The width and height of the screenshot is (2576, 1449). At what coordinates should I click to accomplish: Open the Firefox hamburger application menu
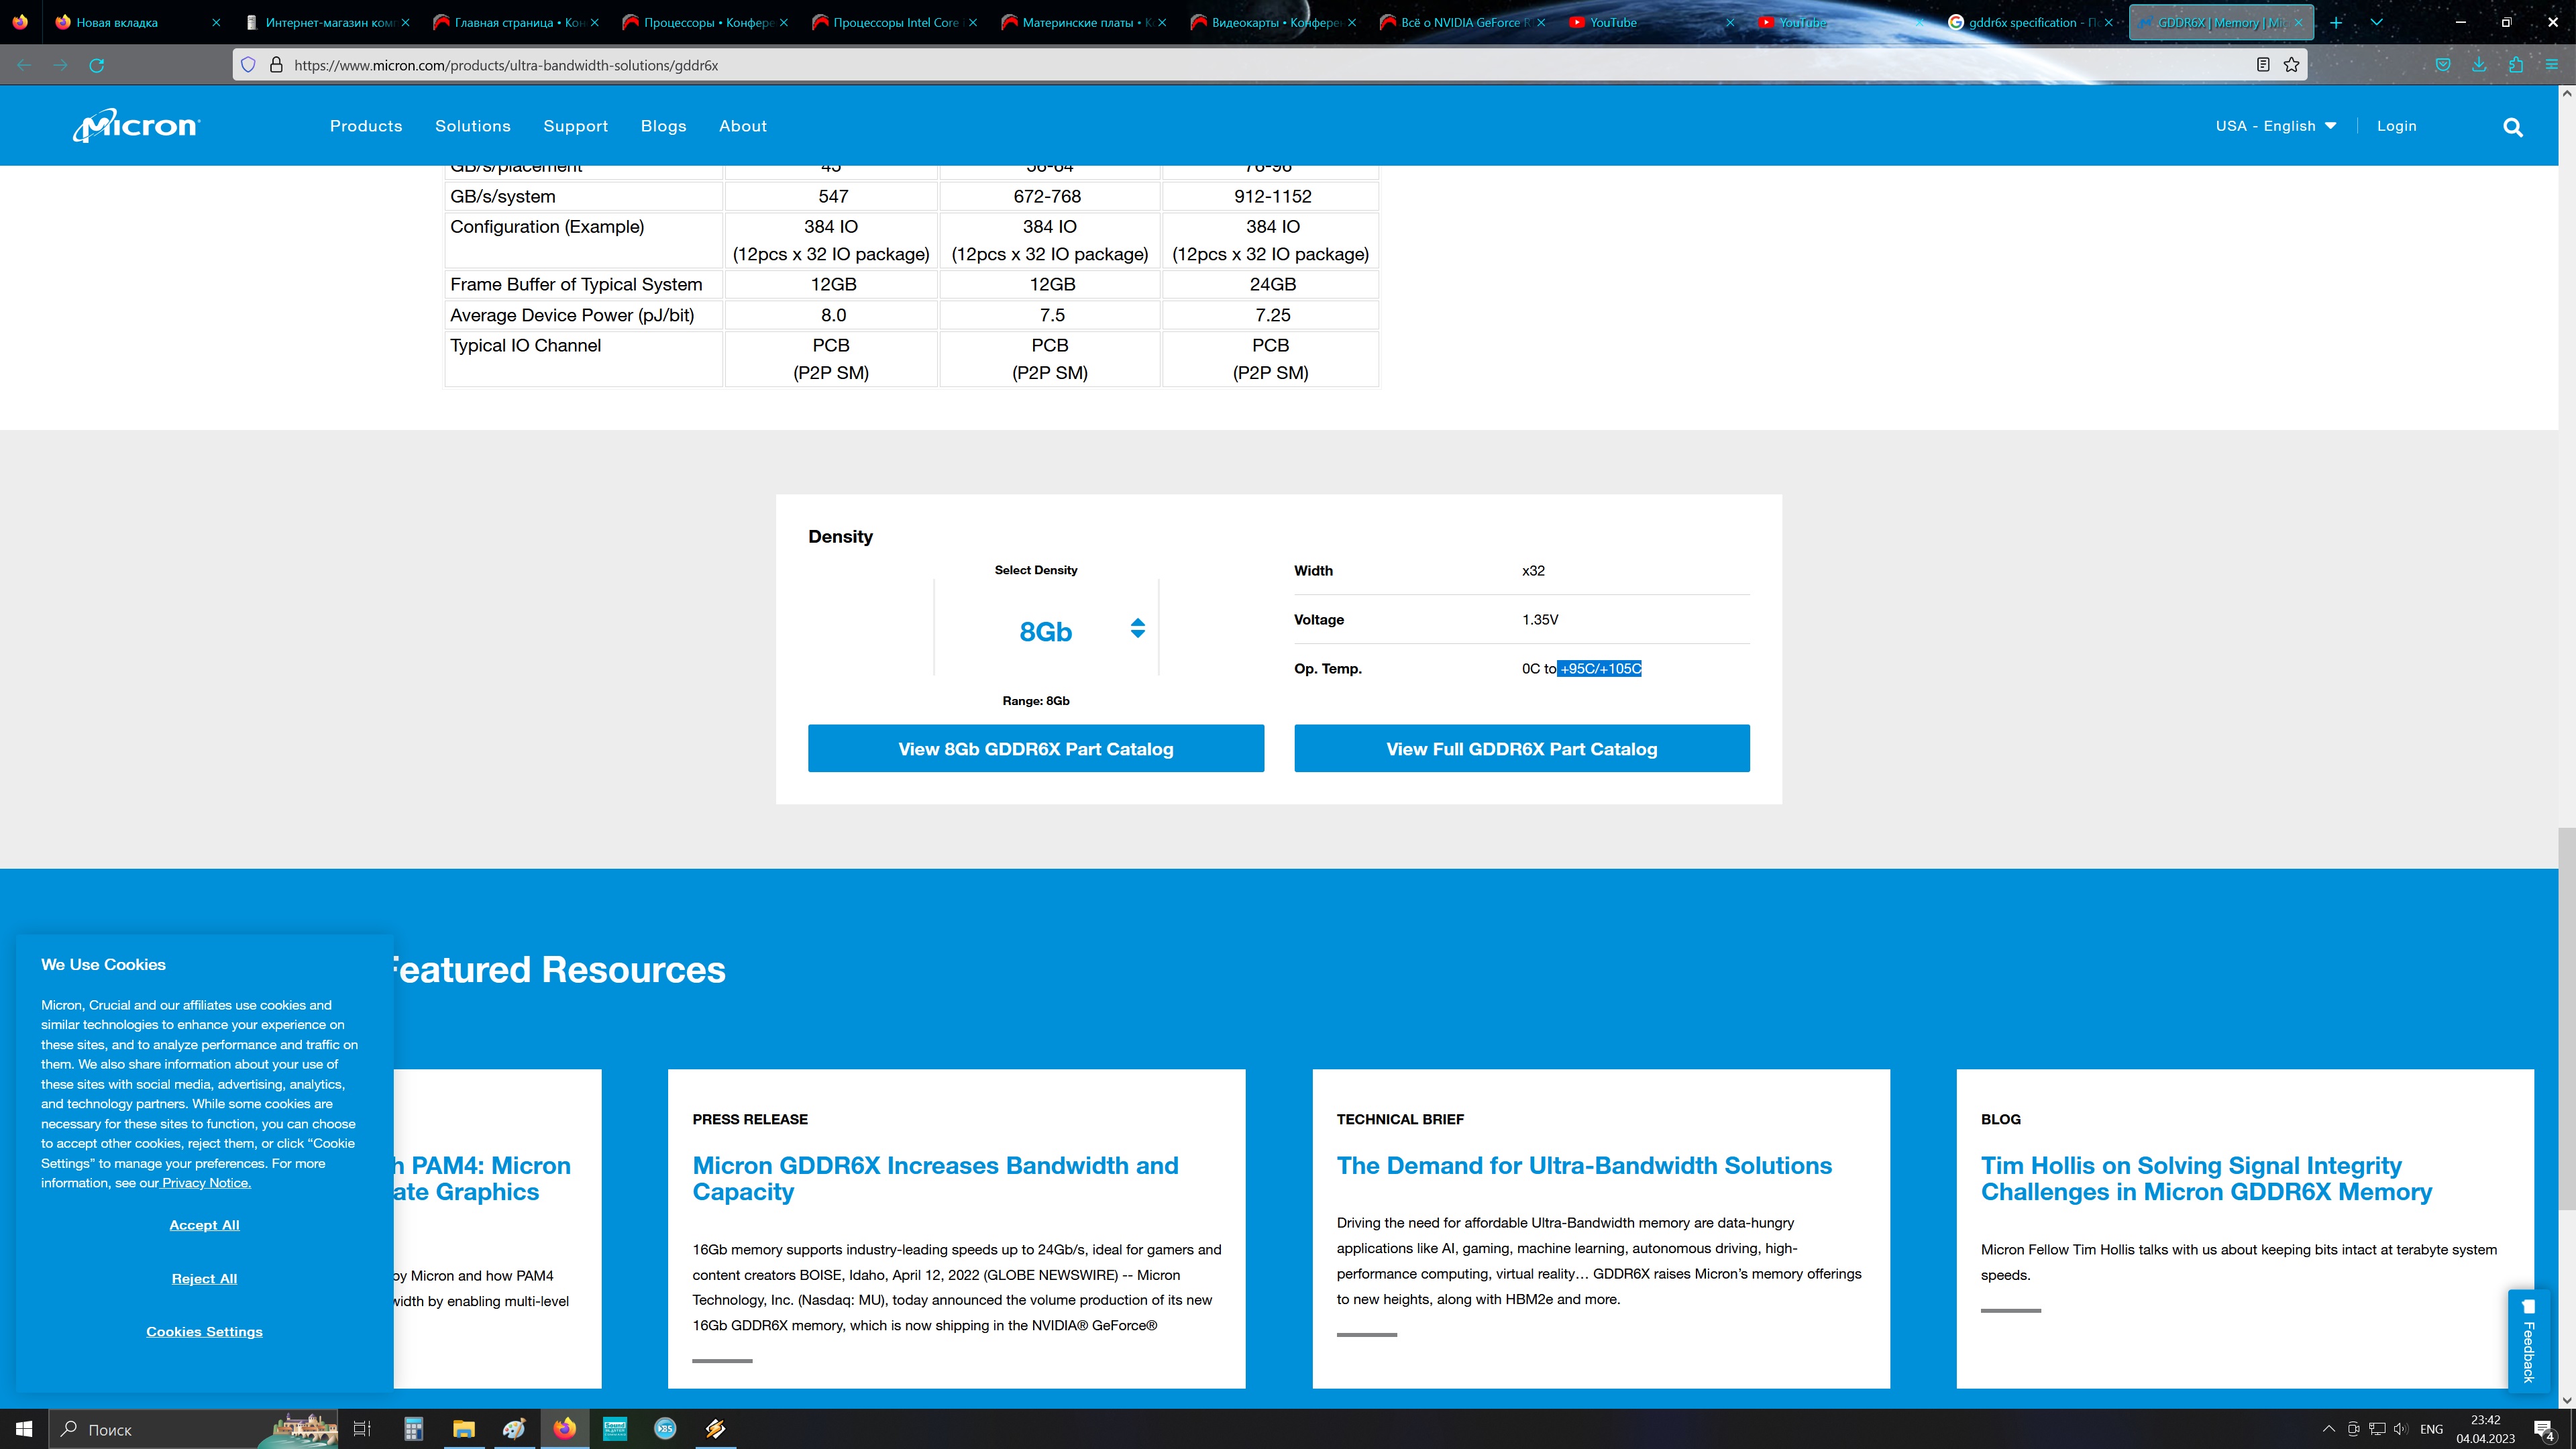point(2551,65)
